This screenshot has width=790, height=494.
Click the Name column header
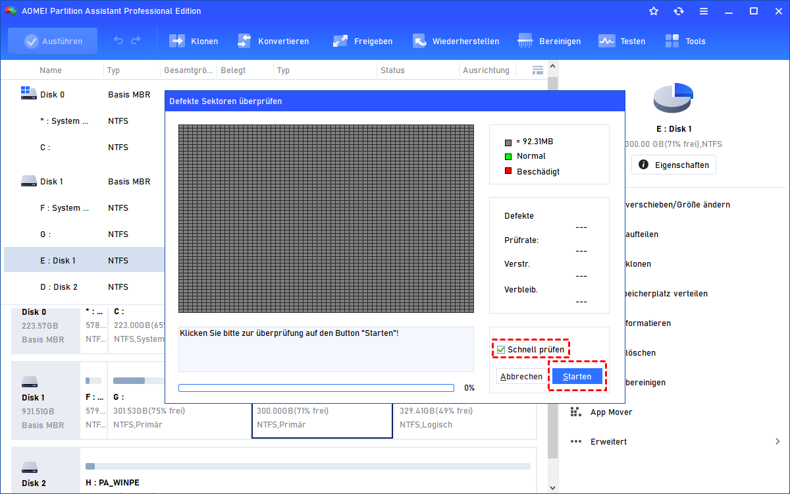pyautogui.click(x=51, y=70)
